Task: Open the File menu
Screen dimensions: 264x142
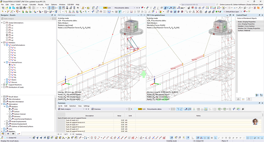Action: click(2, 5)
